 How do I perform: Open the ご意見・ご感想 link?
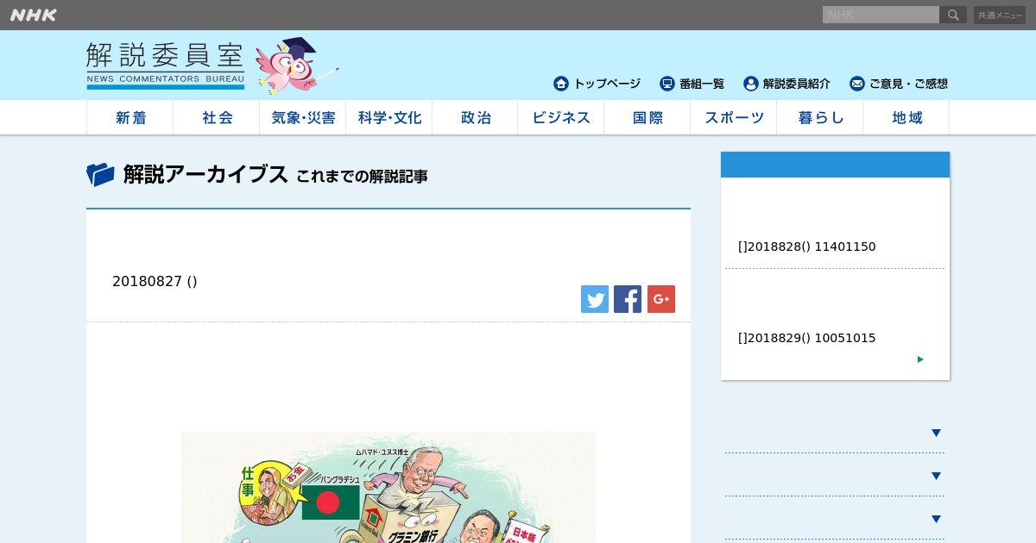(908, 84)
